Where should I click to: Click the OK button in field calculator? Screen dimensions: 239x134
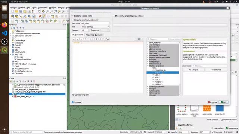pos(223,102)
